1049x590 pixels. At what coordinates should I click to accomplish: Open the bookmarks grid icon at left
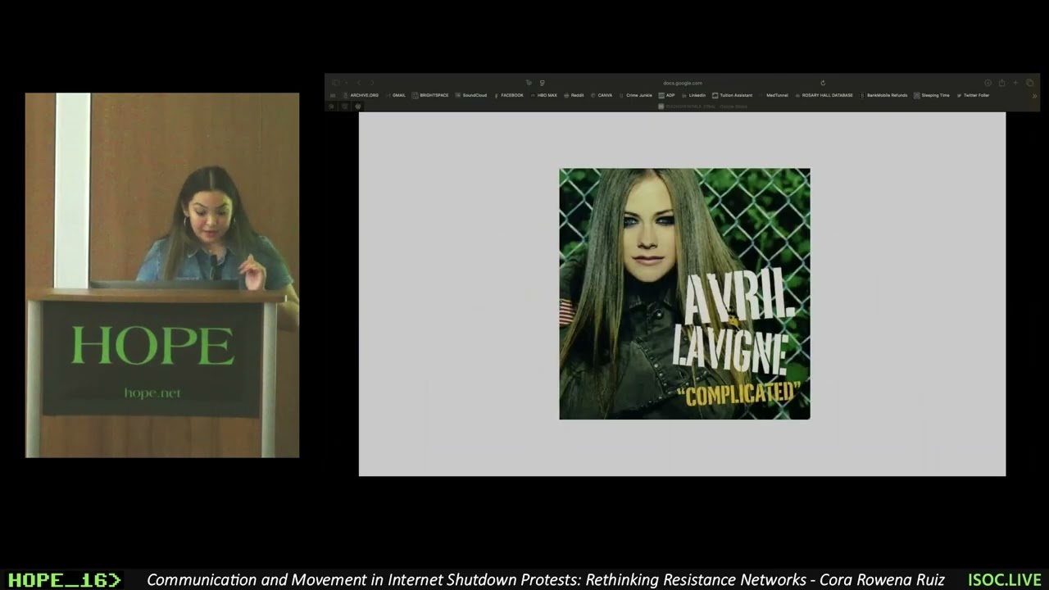(333, 95)
